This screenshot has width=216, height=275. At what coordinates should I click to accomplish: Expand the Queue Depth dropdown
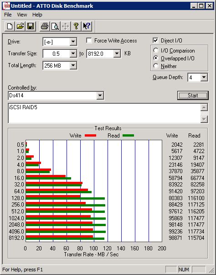click(x=204, y=77)
